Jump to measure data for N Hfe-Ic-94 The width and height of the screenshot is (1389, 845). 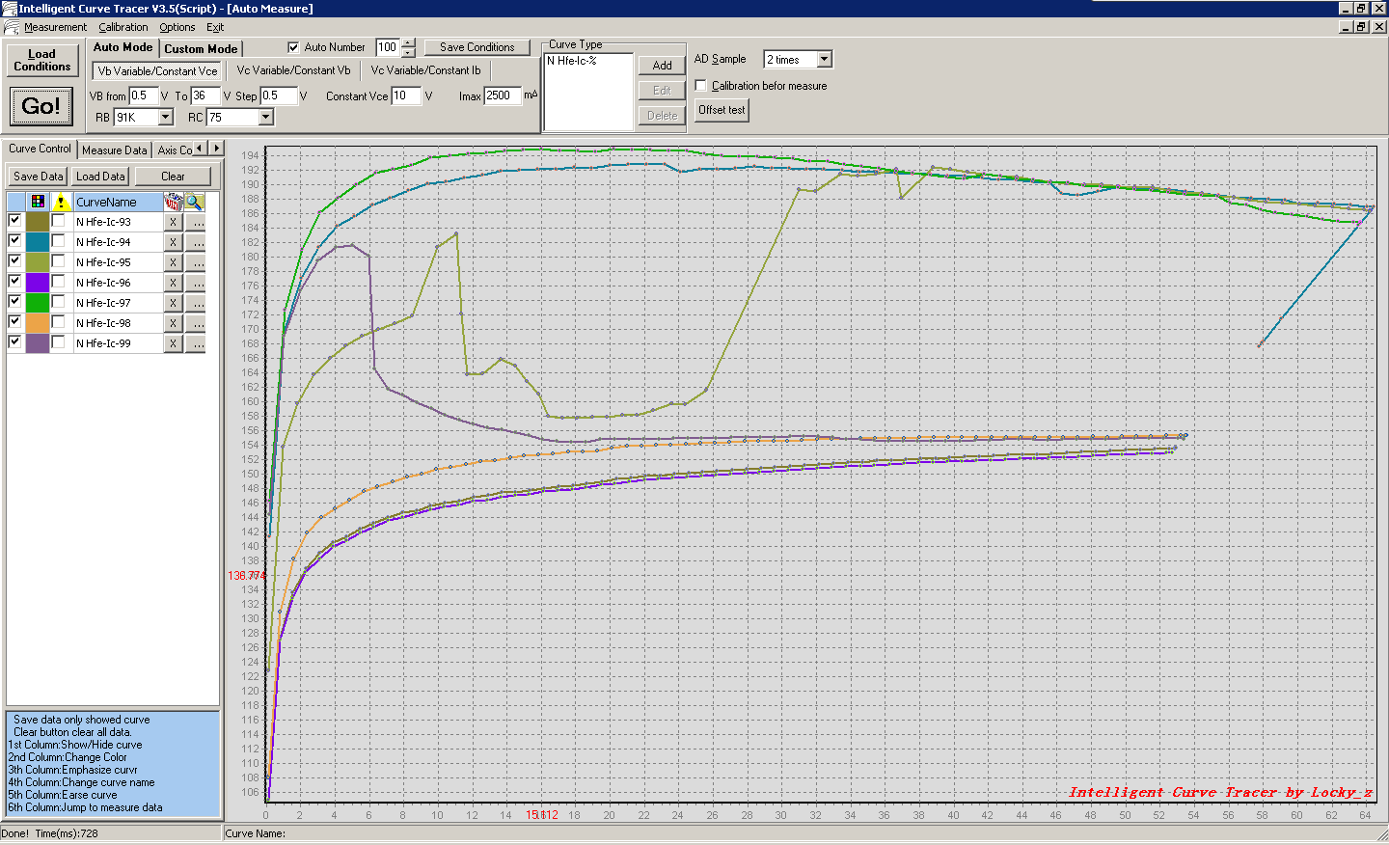(x=196, y=242)
